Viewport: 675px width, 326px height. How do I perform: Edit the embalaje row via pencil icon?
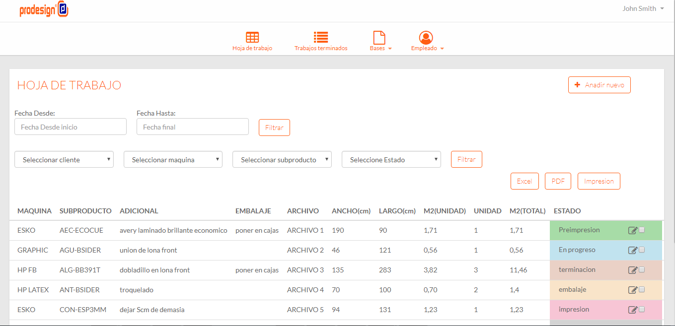coord(633,290)
